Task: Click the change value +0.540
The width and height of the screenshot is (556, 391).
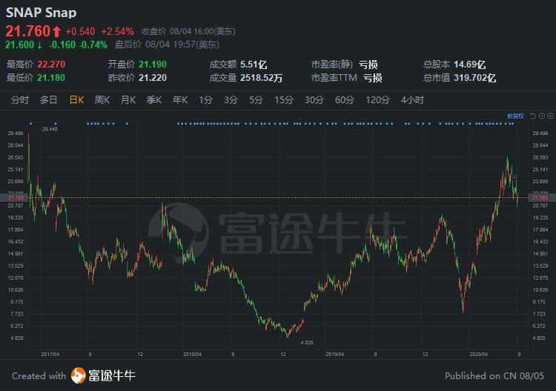Action: point(80,32)
